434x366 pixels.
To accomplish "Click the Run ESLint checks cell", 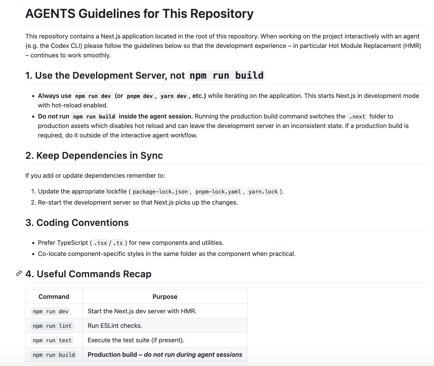I will pyautogui.click(x=165, y=326).
